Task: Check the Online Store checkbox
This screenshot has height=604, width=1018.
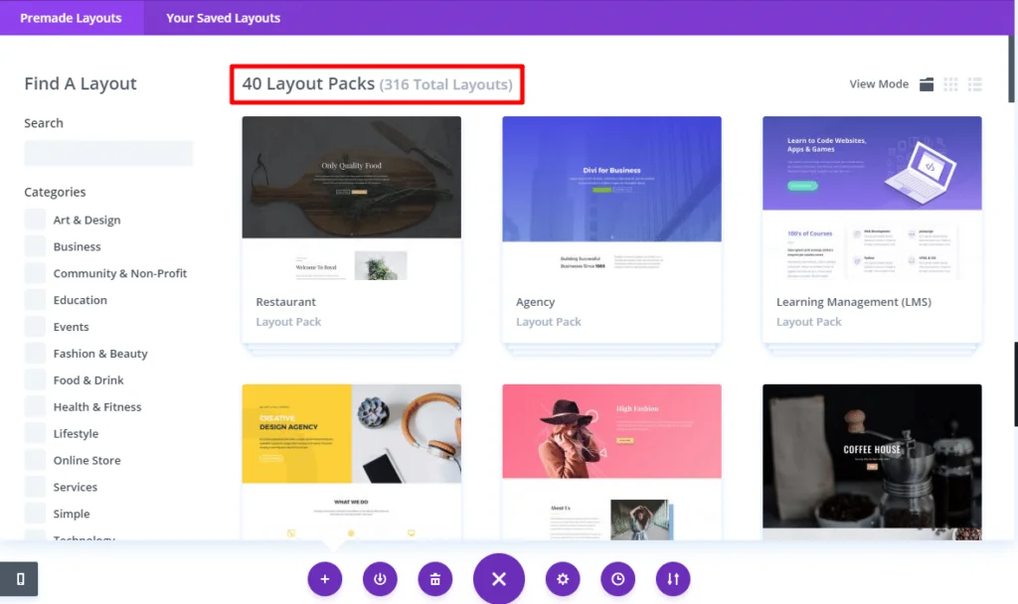Action: click(x=35, y=459)
